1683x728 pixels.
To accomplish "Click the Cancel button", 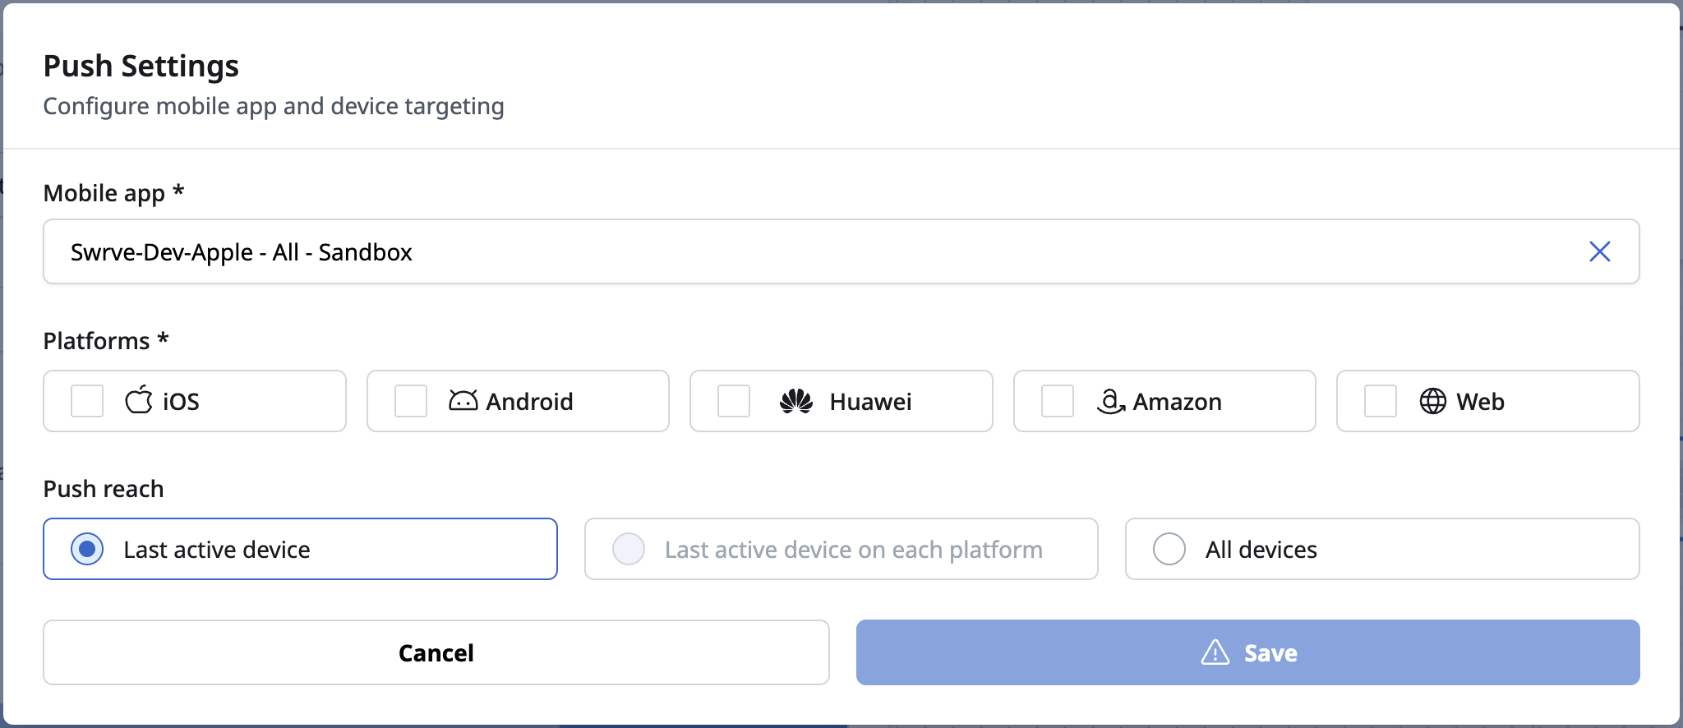I will point(436,652).
